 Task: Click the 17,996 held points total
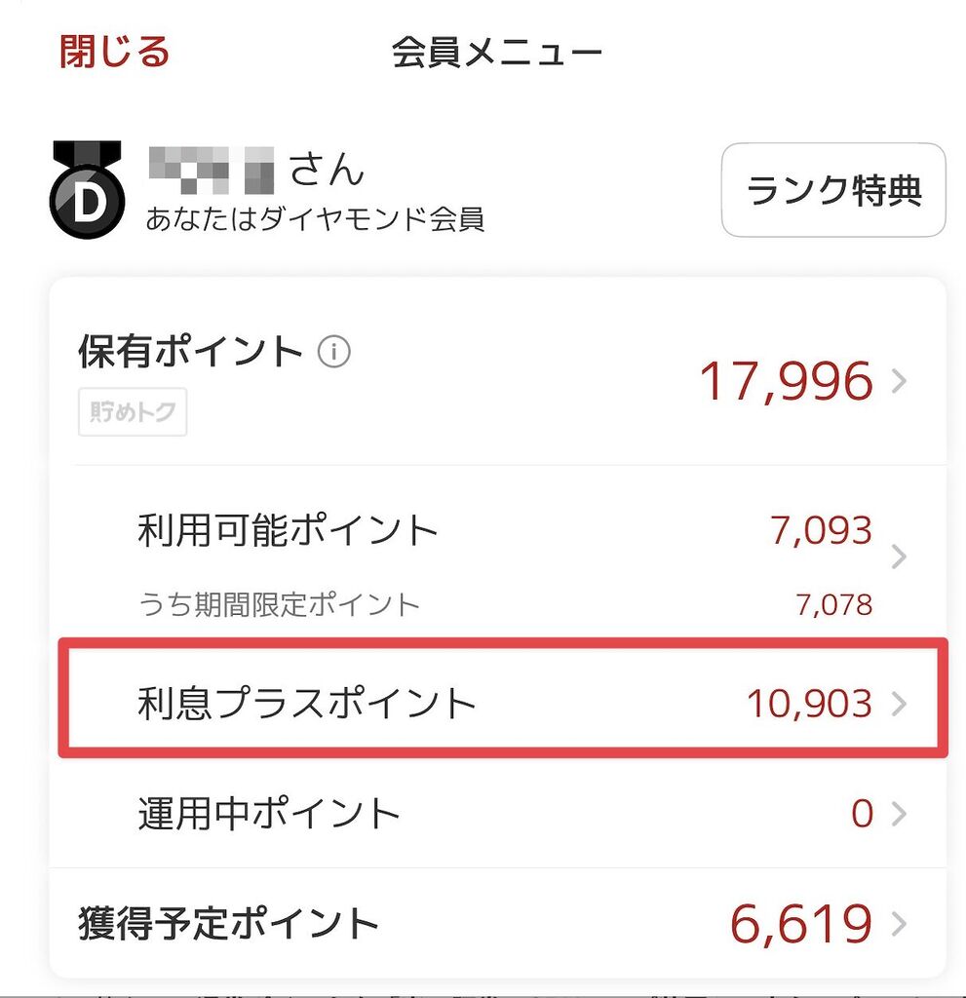click(x=786, y=382)
